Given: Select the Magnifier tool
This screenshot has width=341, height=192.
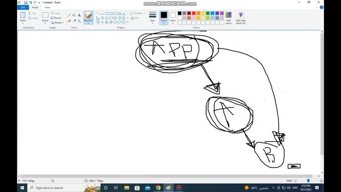Looking at the screenshot, I should click(x=79, y=21).
